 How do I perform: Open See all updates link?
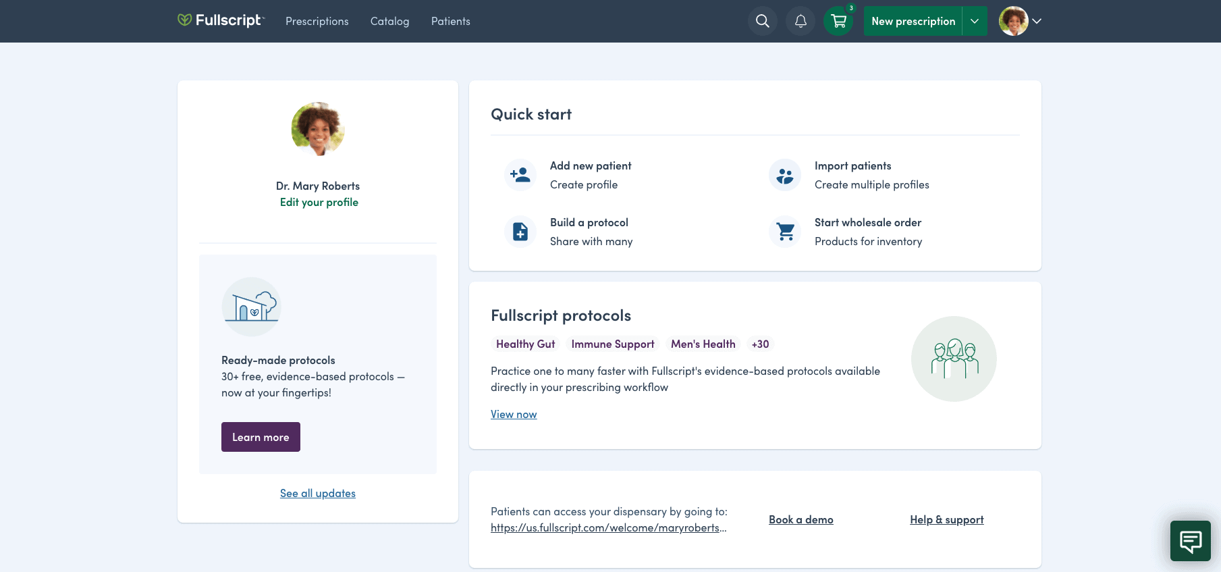(x=318, y=493)
